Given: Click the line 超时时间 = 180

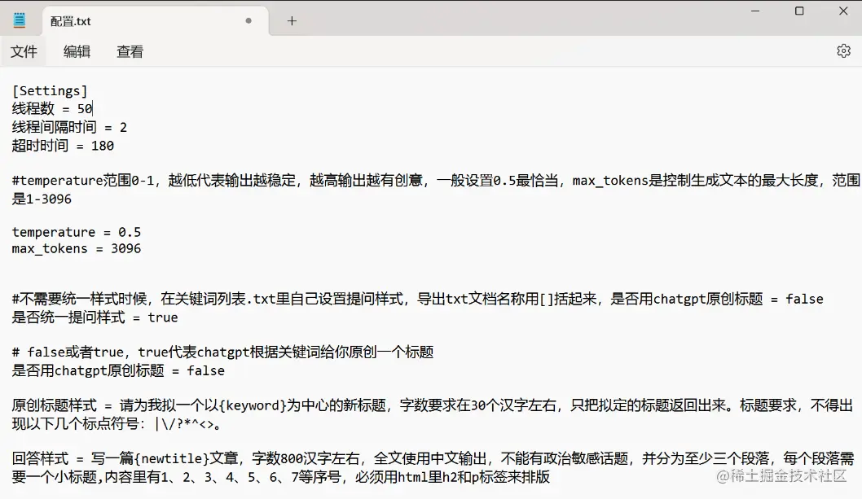Looking at the screenshot, I should [x=64, y=146].
